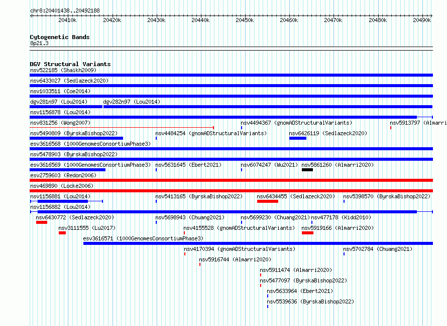Open the nsv1156881 (Lou2014) label
This screenshot has width=447, height=326.
[60, 196]
